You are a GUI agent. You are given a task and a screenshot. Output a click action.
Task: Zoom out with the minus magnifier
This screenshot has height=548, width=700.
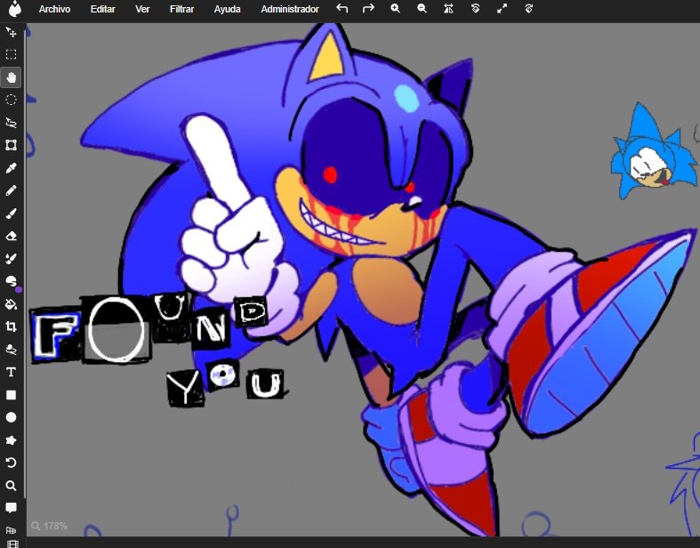(422, 9)
